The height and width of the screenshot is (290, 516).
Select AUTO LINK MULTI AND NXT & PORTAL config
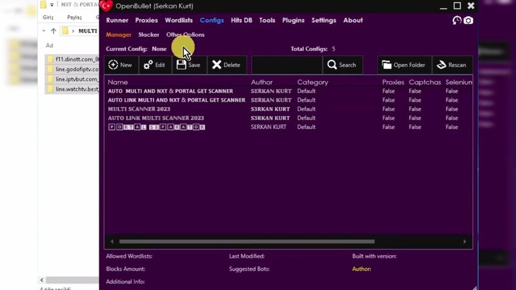176,100
